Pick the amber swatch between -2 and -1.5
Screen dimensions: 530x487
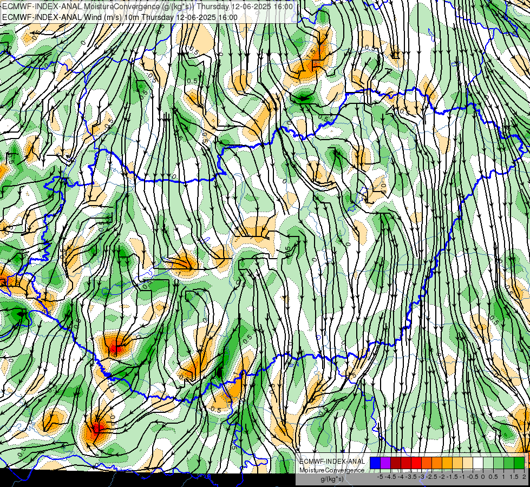pyautogui.click(x=447, y=463)
